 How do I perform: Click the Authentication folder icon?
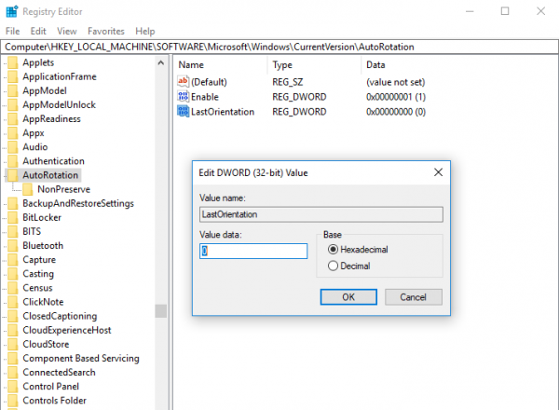point(13,161)
